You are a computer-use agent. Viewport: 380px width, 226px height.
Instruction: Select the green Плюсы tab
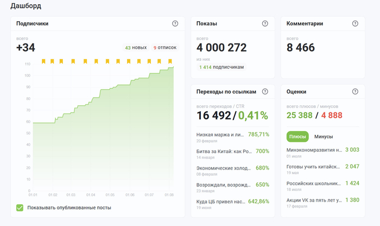[297, 137]
